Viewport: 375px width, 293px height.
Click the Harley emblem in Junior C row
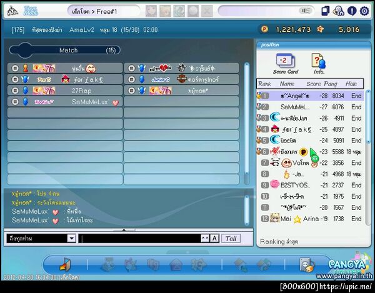(181, 79)
